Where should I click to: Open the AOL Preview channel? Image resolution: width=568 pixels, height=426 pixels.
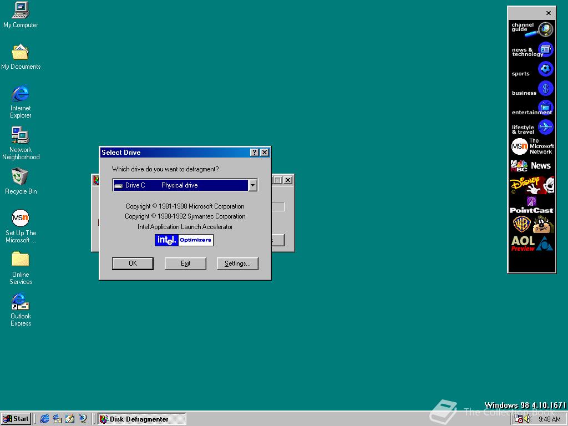tap(531, 243)
